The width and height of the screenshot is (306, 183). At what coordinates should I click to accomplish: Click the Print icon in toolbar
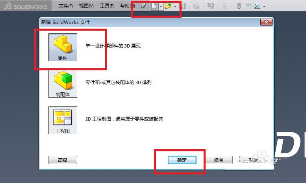pyautogui.click(x=196, y=6)
